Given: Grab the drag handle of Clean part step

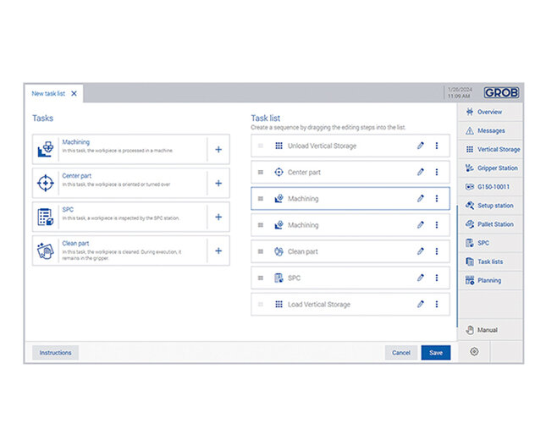Looking at the screenshot, I should point(261,251).
